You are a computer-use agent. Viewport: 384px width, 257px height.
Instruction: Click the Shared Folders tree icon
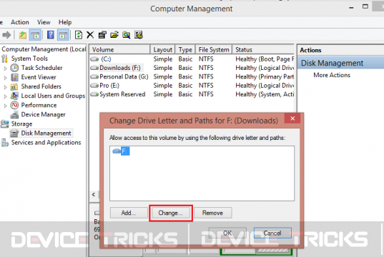pos(14,86)
